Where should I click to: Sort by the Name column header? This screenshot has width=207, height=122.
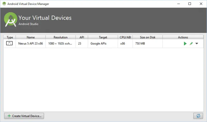point(31,37)
